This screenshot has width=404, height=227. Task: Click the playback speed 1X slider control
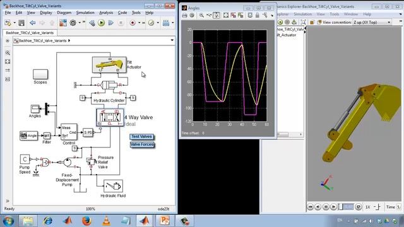pos(377,207)
